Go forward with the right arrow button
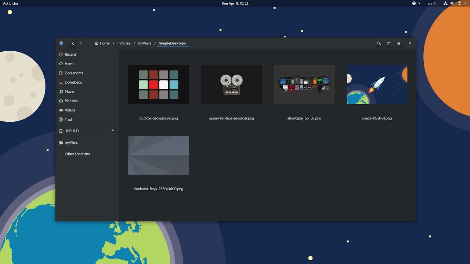470x264 pixels. [81, 43]
